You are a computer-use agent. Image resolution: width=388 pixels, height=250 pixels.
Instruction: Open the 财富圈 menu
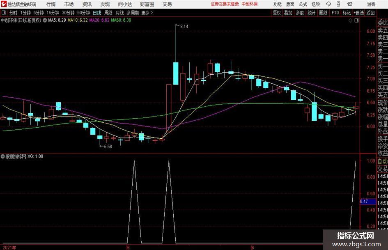pyautogui.click(x=147, y=4)
